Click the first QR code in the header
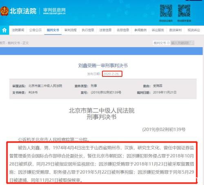Viewport: 204px width, 185px height. tap(166, 11)
